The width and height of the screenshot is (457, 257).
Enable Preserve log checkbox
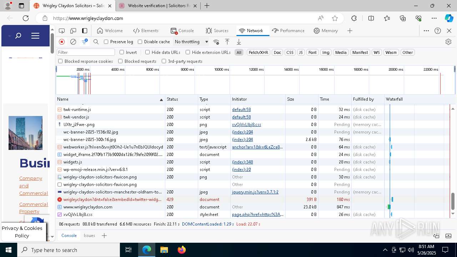pos(106,42)
